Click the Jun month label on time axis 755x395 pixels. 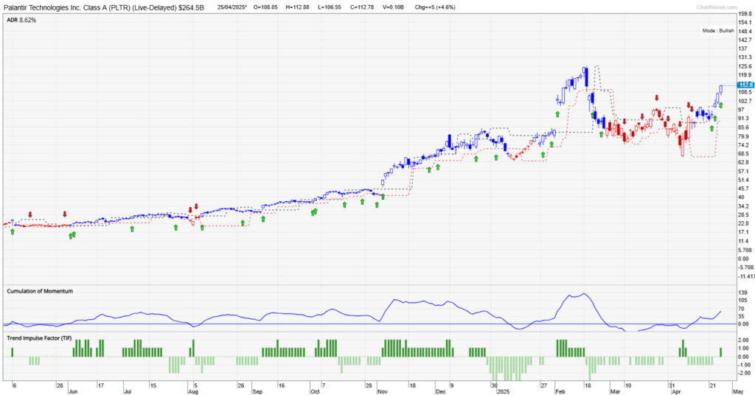tap(73, 391)
